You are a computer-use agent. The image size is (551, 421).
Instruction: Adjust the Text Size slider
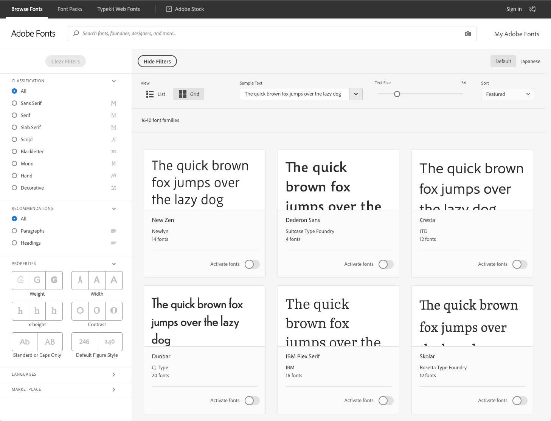tap(397, 94)
